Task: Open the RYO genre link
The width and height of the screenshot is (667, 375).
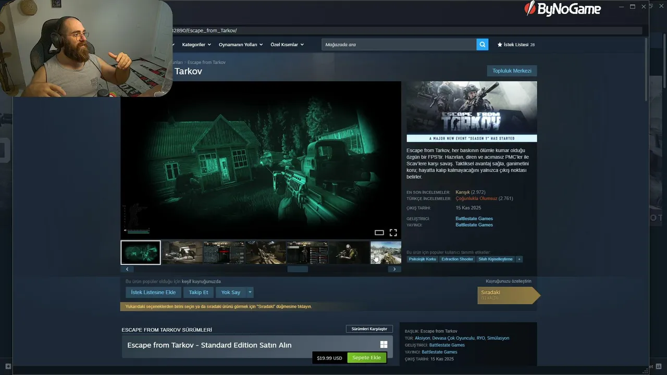Action: 480,338
